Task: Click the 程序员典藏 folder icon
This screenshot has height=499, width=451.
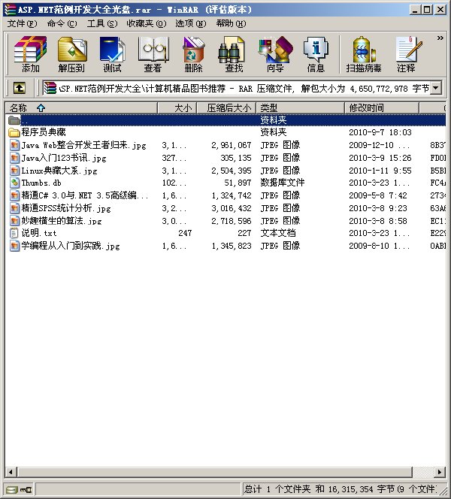Action: click(14, 132)
